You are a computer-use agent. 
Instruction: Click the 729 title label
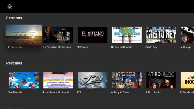[79, 92]
